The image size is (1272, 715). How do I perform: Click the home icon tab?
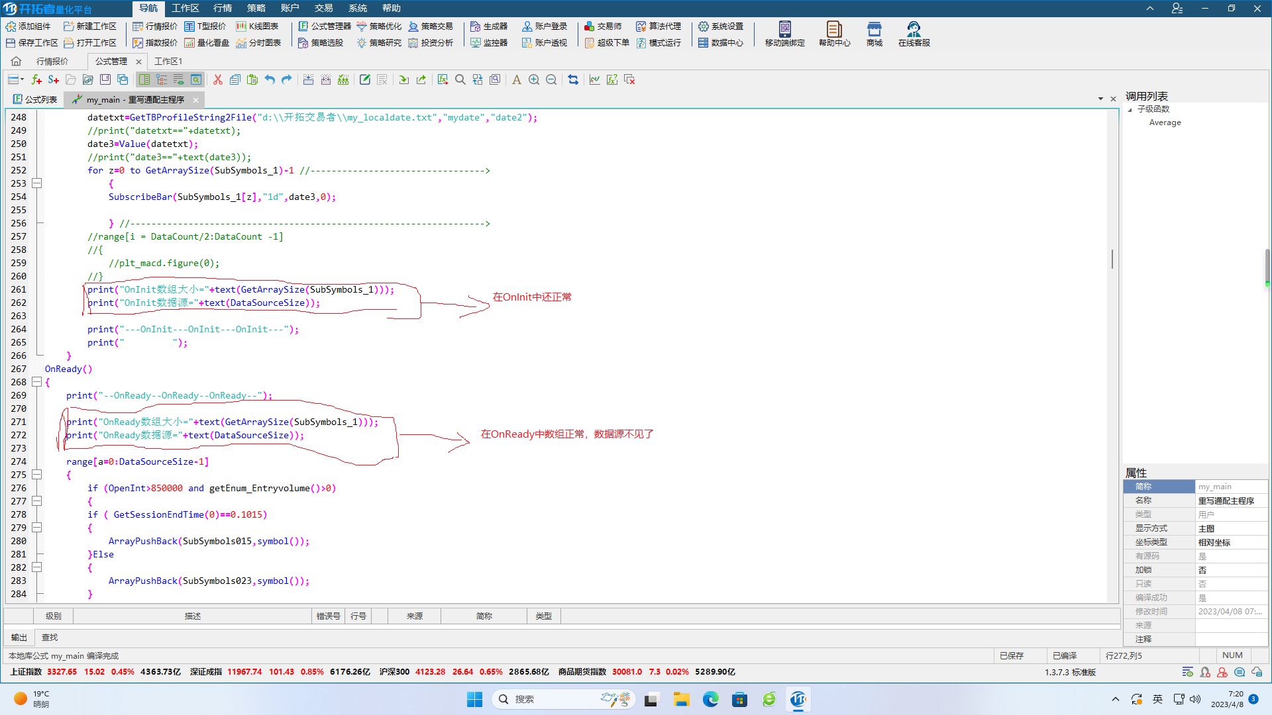click(16, 61)
